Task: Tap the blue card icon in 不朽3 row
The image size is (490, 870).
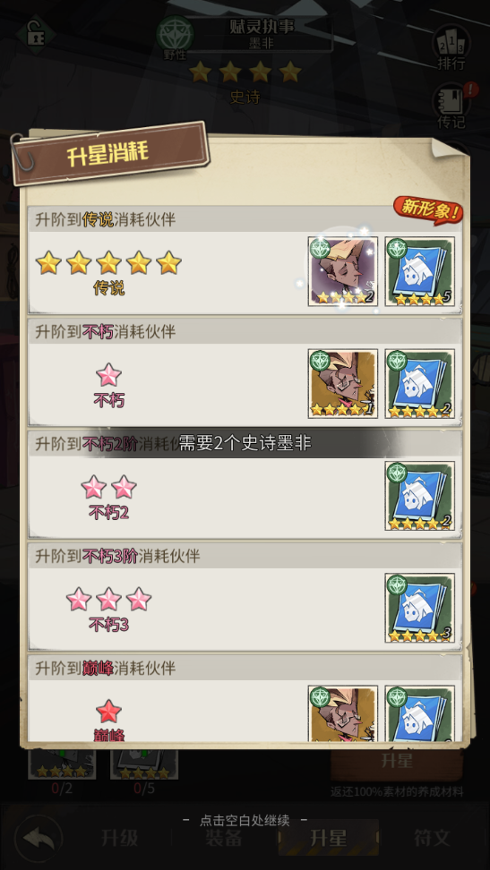Action: pyautogui.click(x=419, y=608)
